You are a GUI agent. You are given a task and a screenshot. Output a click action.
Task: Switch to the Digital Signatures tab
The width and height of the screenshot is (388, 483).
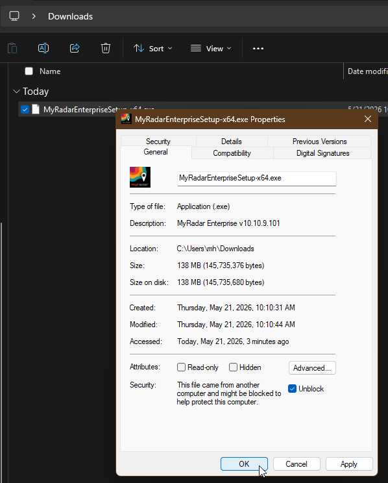pos(322,153)
